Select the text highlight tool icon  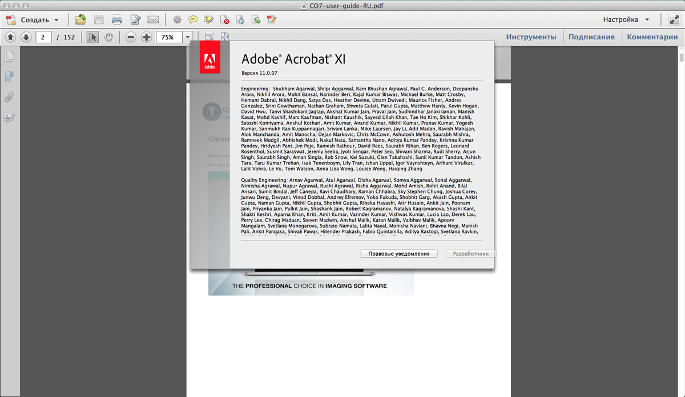208,20
